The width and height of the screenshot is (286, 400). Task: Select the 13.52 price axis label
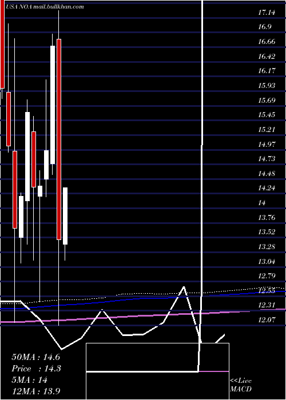[x=267, y=232]
